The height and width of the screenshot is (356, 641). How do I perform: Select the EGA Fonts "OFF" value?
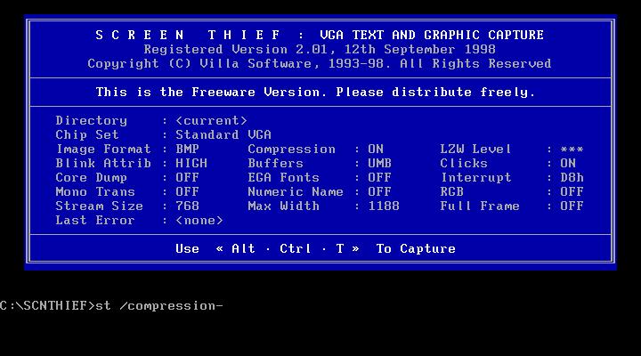pos(380,178)
